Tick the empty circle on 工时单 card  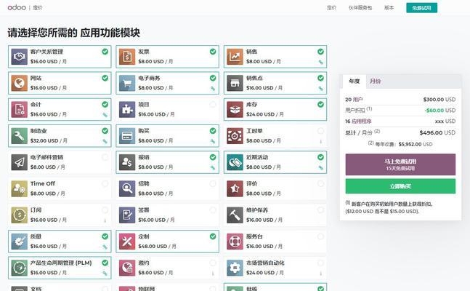click(x=321, y=131)
